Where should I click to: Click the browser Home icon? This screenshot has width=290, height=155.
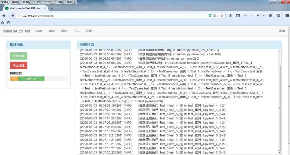pos(4,16)
